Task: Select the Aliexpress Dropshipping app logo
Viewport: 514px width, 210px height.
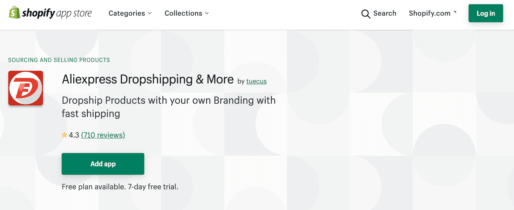Action: tap(25, 88)
